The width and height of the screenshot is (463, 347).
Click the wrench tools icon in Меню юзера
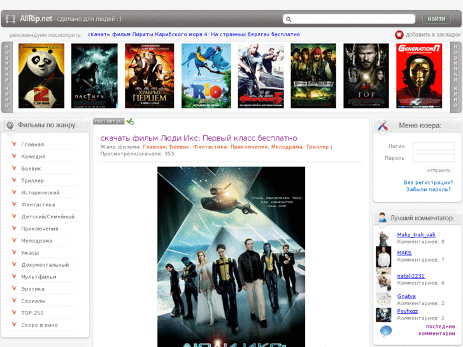point(383,125)
